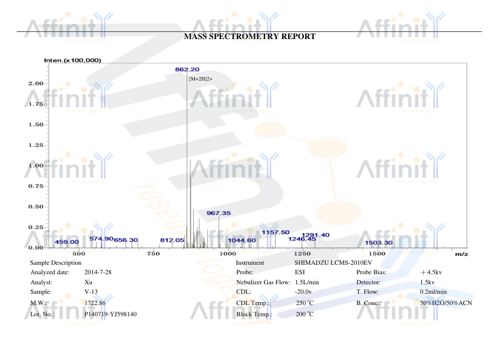
Task: Click the Probe Bias label
Action: pyautogui.click(x=372, y=272)
